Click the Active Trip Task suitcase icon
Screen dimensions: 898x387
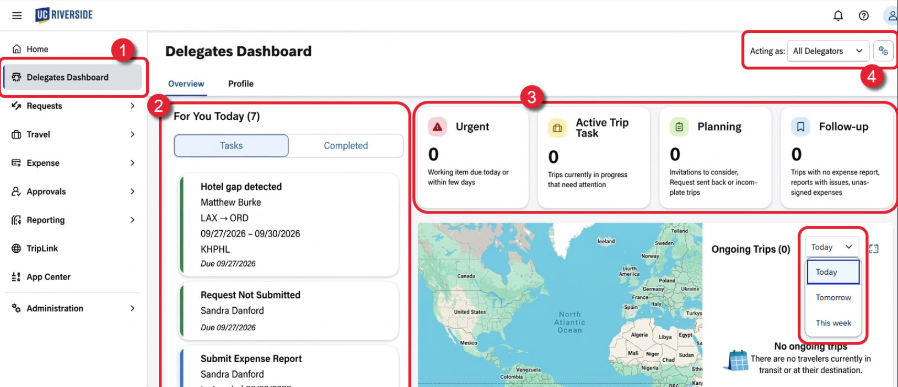557,128
